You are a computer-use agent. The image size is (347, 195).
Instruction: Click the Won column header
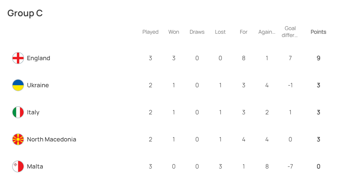coord(174,32)
